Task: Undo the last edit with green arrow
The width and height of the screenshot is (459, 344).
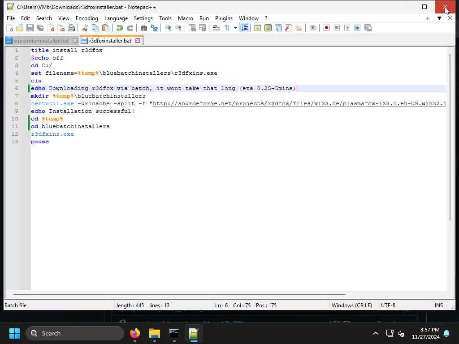Action: coord(119,28)
